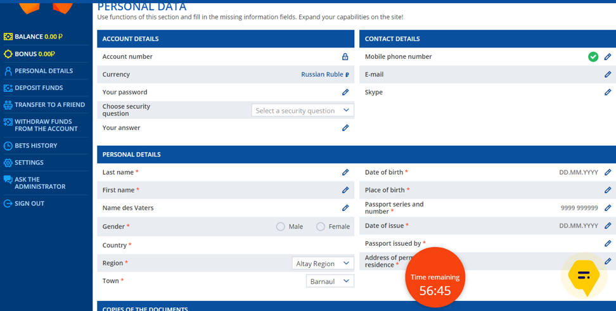Edit Address of permanent residence pencil icon
Viewport: 616px width, 311px height.
[608, 261]
